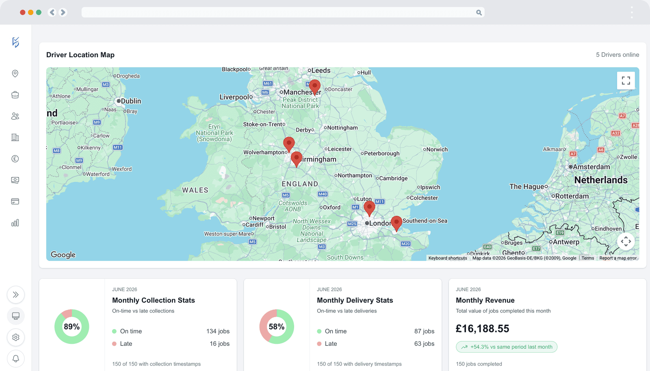Click the 58% delivery donut chart
The width and height of the screenshot is (650, 371).
(x=277, y=327)
